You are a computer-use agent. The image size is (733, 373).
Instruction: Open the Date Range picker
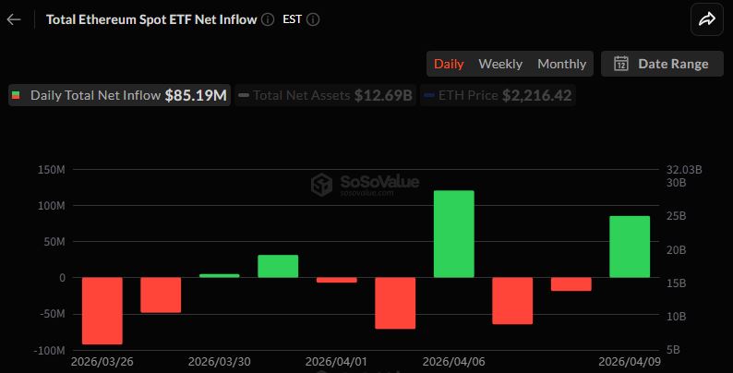[x=662, y=64]
